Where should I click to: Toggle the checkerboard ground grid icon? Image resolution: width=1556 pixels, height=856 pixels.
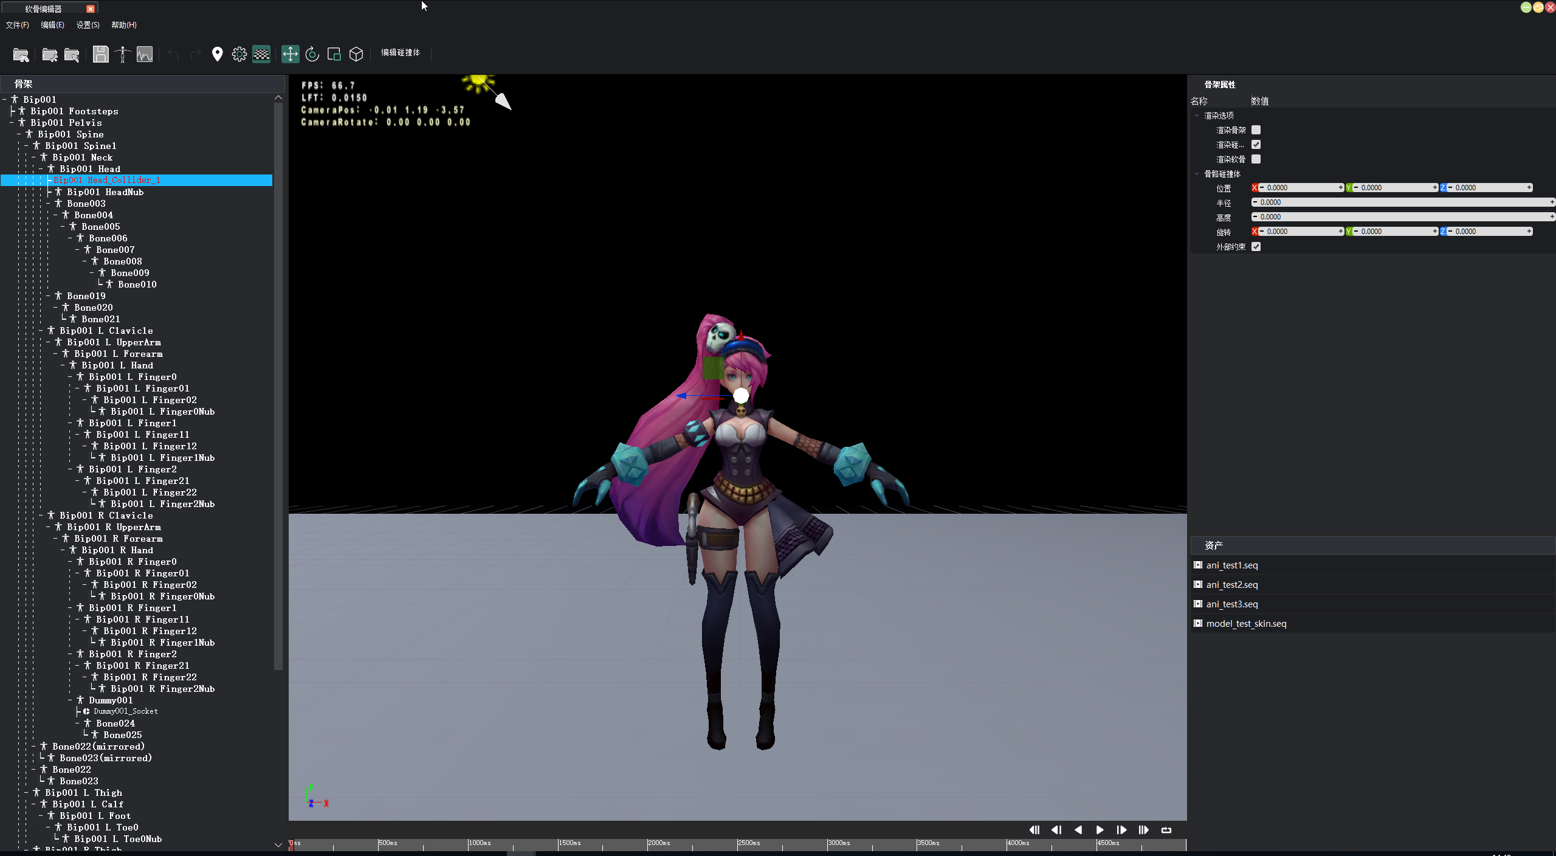click(x=261, y=55)
